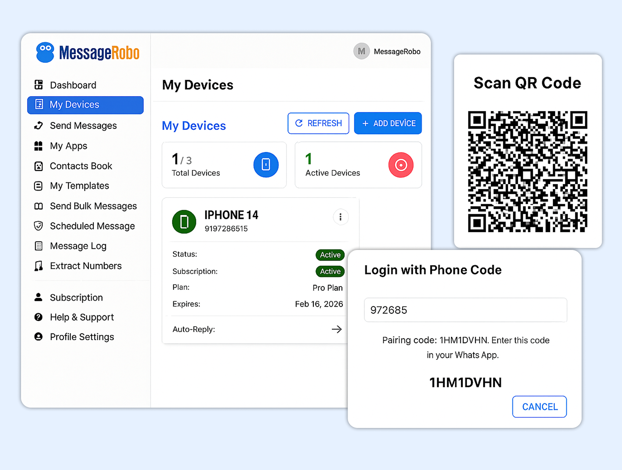Click the Pro Plan value
622x470 pixels.
[x=328, y=288]
